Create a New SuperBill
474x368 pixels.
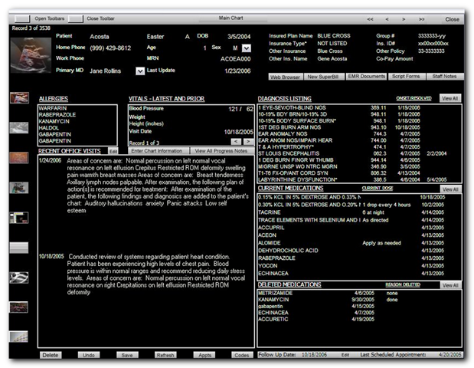[x=324, y=77]
